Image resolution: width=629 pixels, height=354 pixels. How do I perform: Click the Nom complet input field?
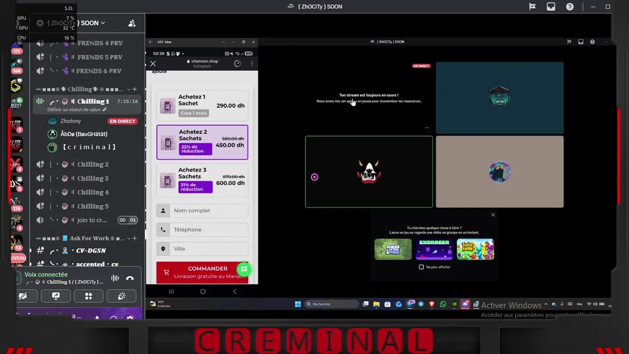point(202,210)
